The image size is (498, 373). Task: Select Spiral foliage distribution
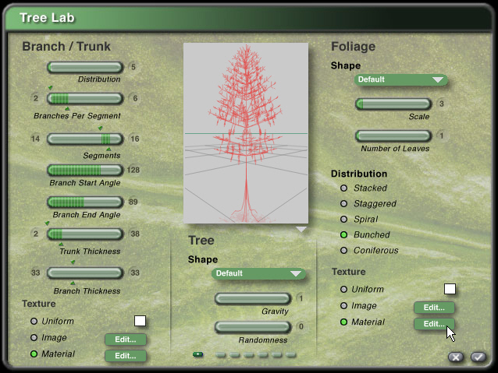click(x=343, y=219)
